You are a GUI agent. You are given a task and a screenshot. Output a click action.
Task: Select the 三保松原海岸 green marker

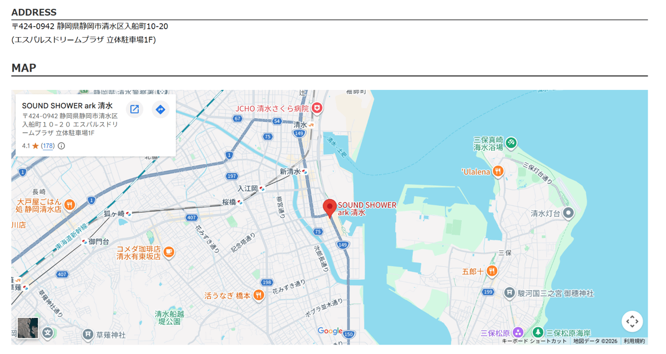[538, 332]
